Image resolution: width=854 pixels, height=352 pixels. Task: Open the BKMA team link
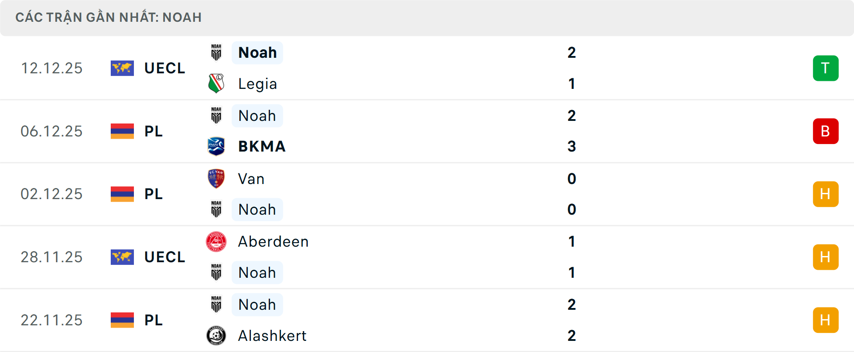click(262, 146)
